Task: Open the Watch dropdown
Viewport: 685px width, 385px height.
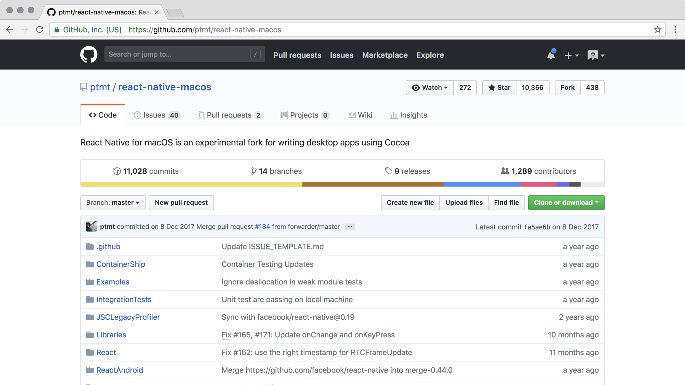Action: pos(429,88)
